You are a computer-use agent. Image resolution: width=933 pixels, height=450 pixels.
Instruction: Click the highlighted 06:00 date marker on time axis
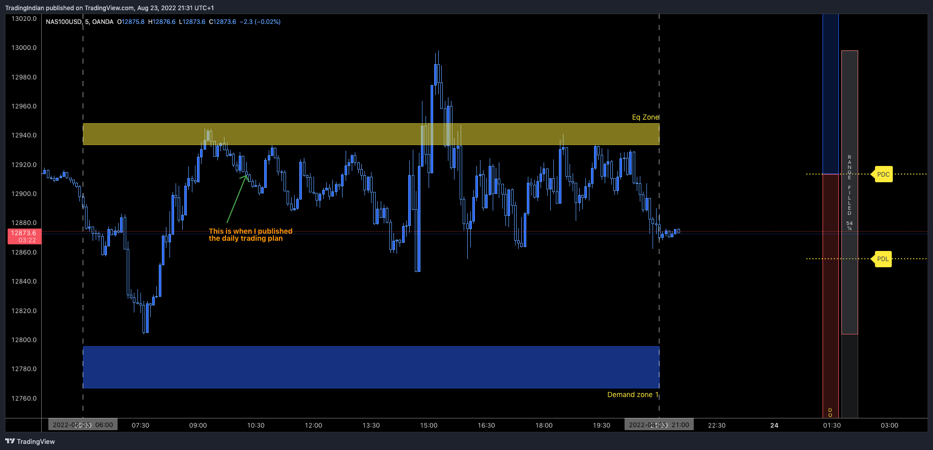click(x=83, y=425)
